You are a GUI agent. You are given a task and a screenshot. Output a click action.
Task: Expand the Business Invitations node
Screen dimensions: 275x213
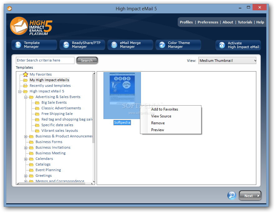(x=26, y=148)
